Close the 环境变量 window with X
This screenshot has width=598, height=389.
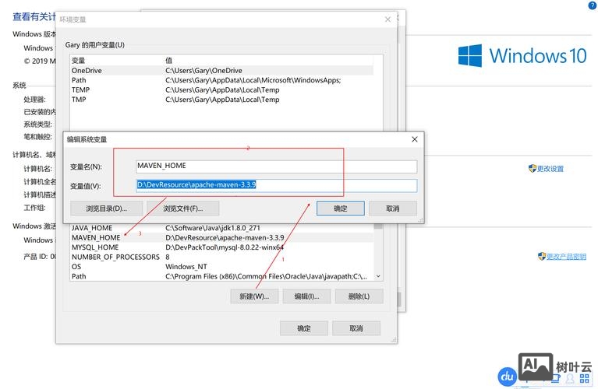pyautogui.click(x=387, y=19)
